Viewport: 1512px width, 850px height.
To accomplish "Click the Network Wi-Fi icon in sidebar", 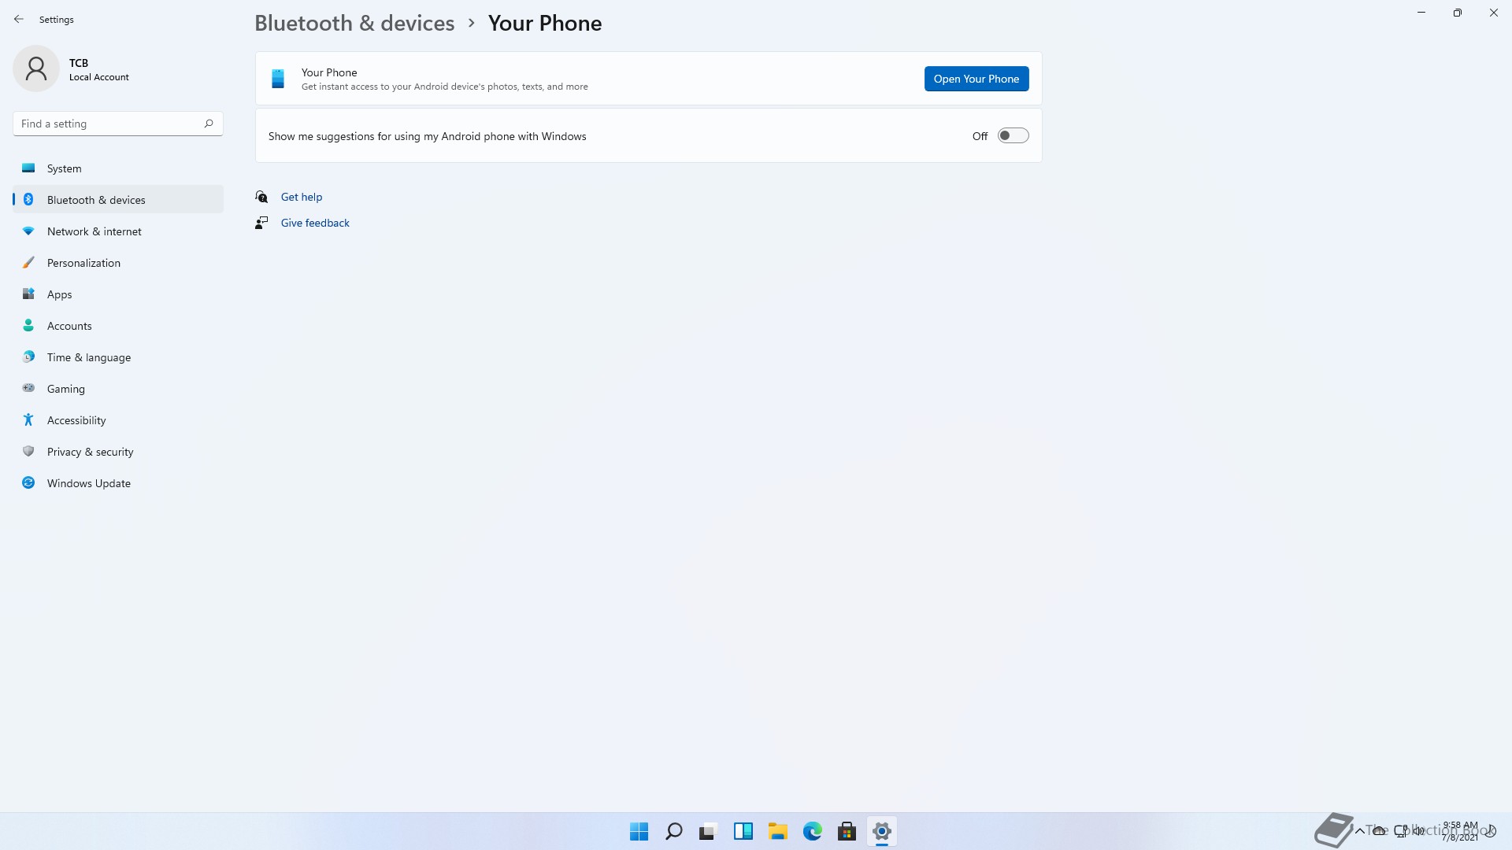I will [x=28, y=231].
